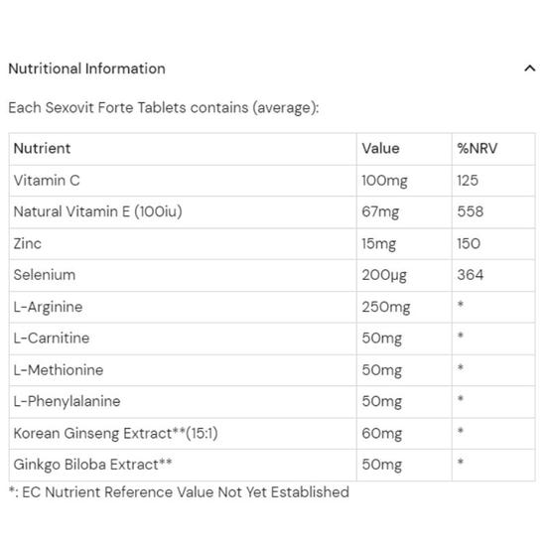
Task: Click the L-Methionine row label
Action: point(59,370)
